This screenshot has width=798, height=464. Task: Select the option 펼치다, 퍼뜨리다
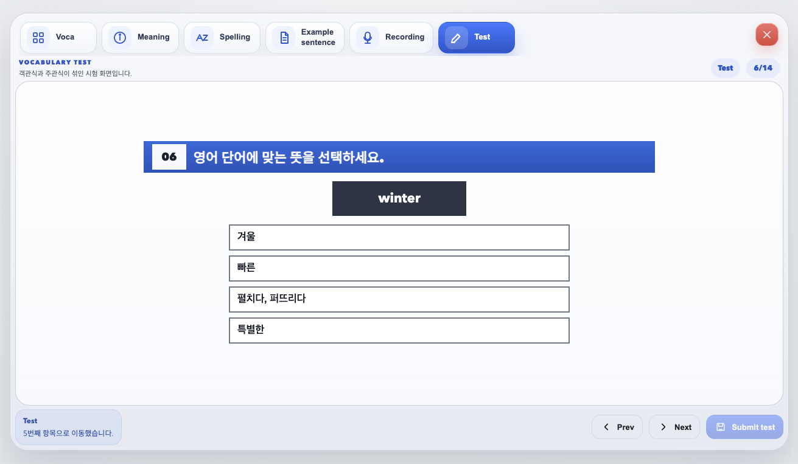tap(399, 299)
